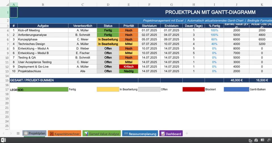Click the 'Dauer (Tage)' heading cell
Image resolution: width=272 pixels, height=143 pixels.
pos(194,26)
